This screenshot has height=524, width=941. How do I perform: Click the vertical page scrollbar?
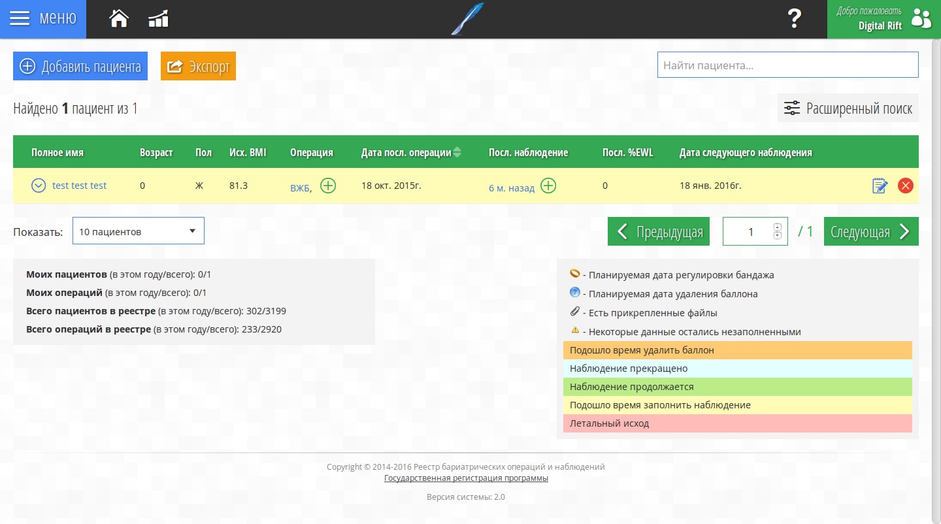point(936,281)
